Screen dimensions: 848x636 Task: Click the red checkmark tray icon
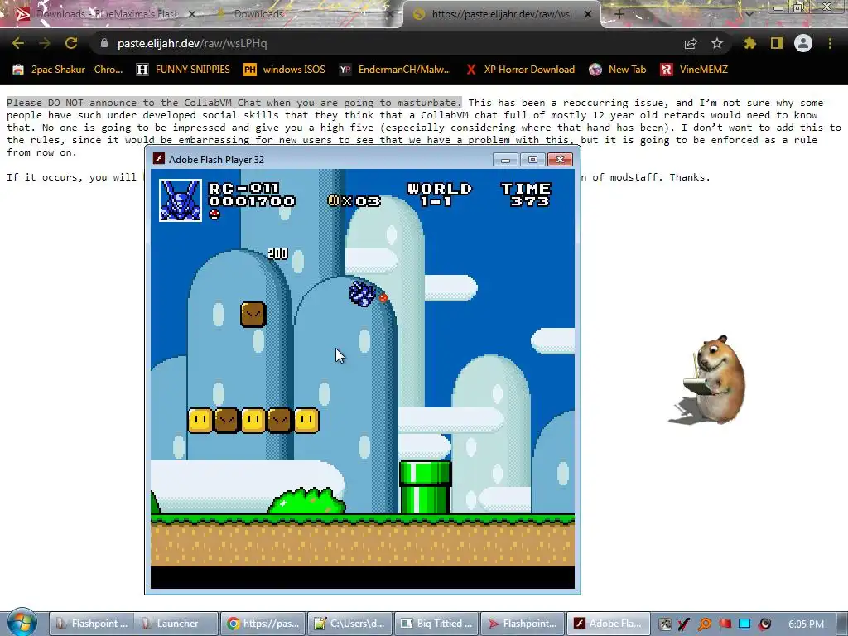pos(684,624)
